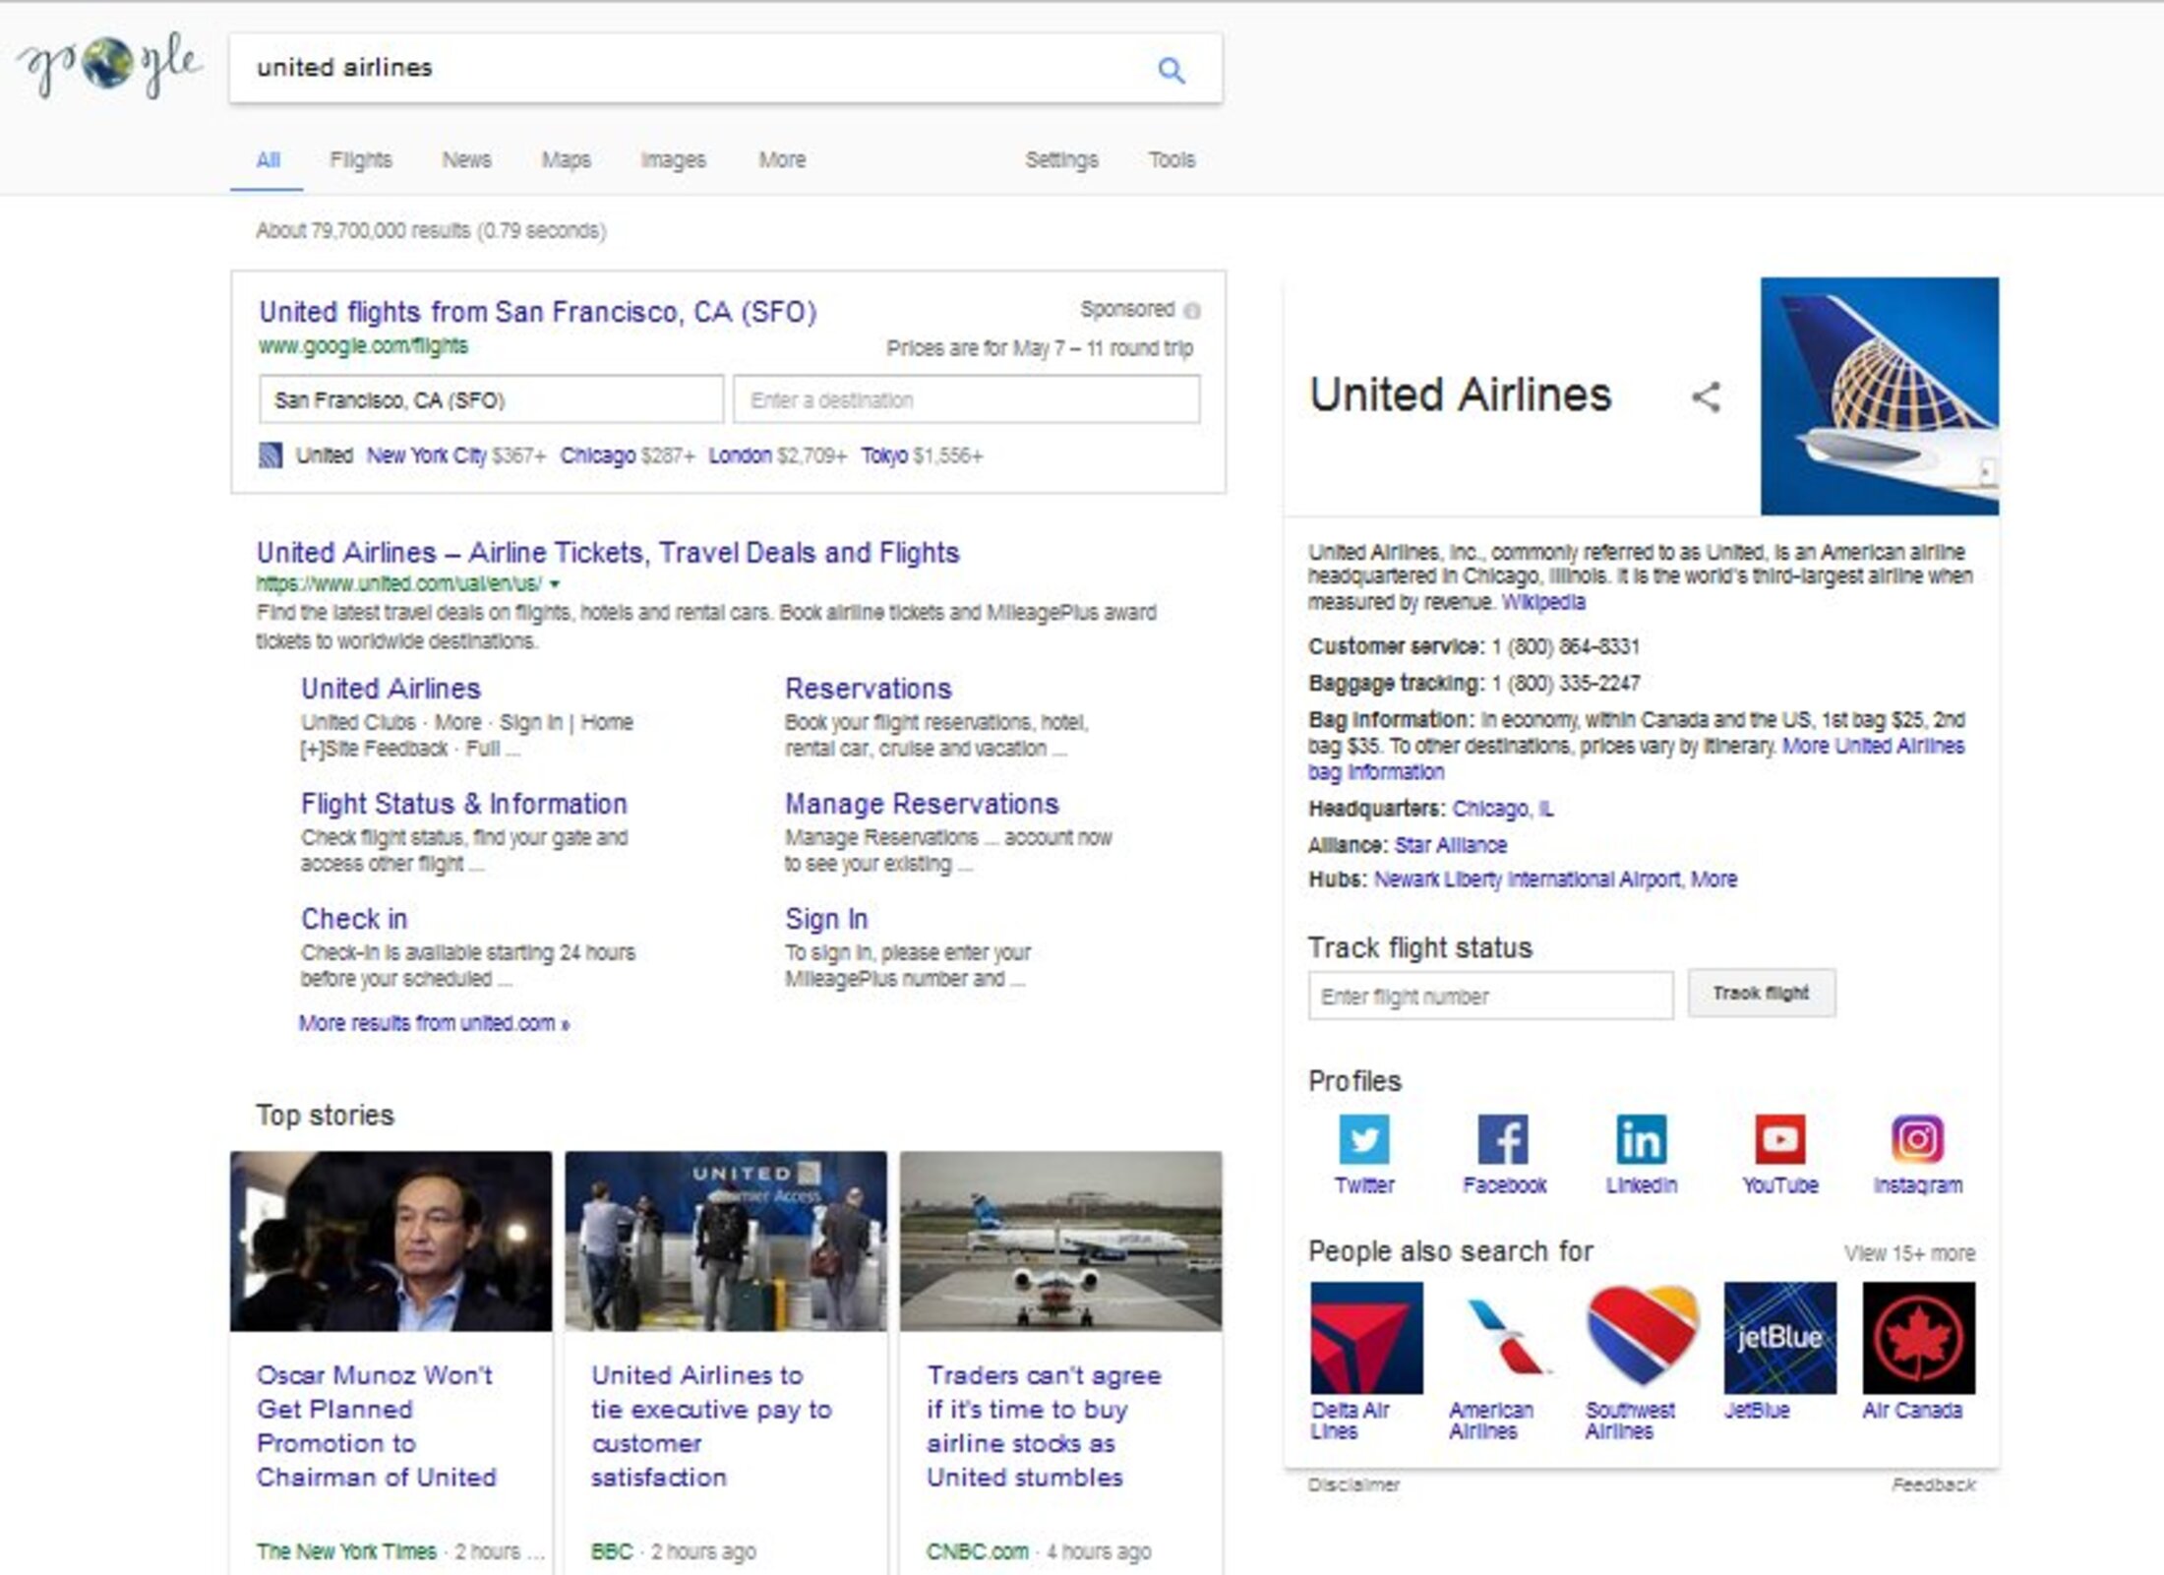Open United Airlines Facebook profile icon

click(x=1503, y=1139)
